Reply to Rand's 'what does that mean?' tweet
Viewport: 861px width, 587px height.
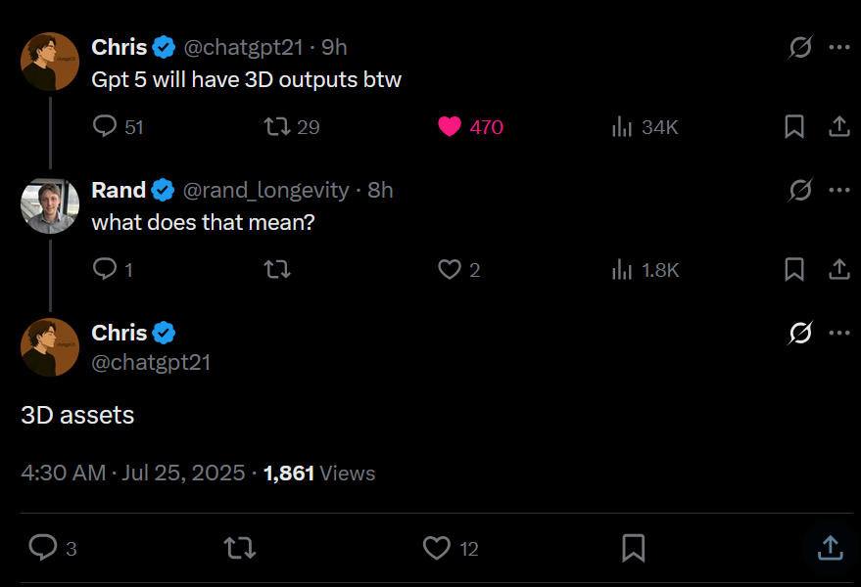(105, 269)
